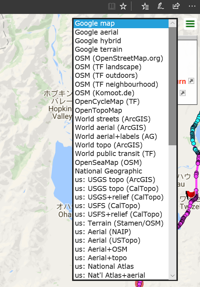Switch to World streets (ArcGIS)
This screenshot has width=200, height=287.
[121, 119]
